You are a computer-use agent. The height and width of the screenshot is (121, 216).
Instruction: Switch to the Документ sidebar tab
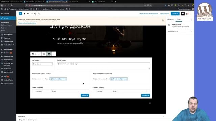(171, 19)
